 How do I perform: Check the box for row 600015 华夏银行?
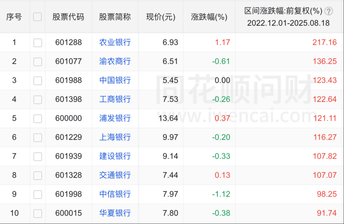click(37, 213)
